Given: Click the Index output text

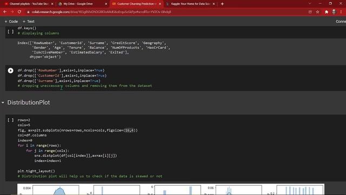Looking at the screenshot, I should 94,50.
